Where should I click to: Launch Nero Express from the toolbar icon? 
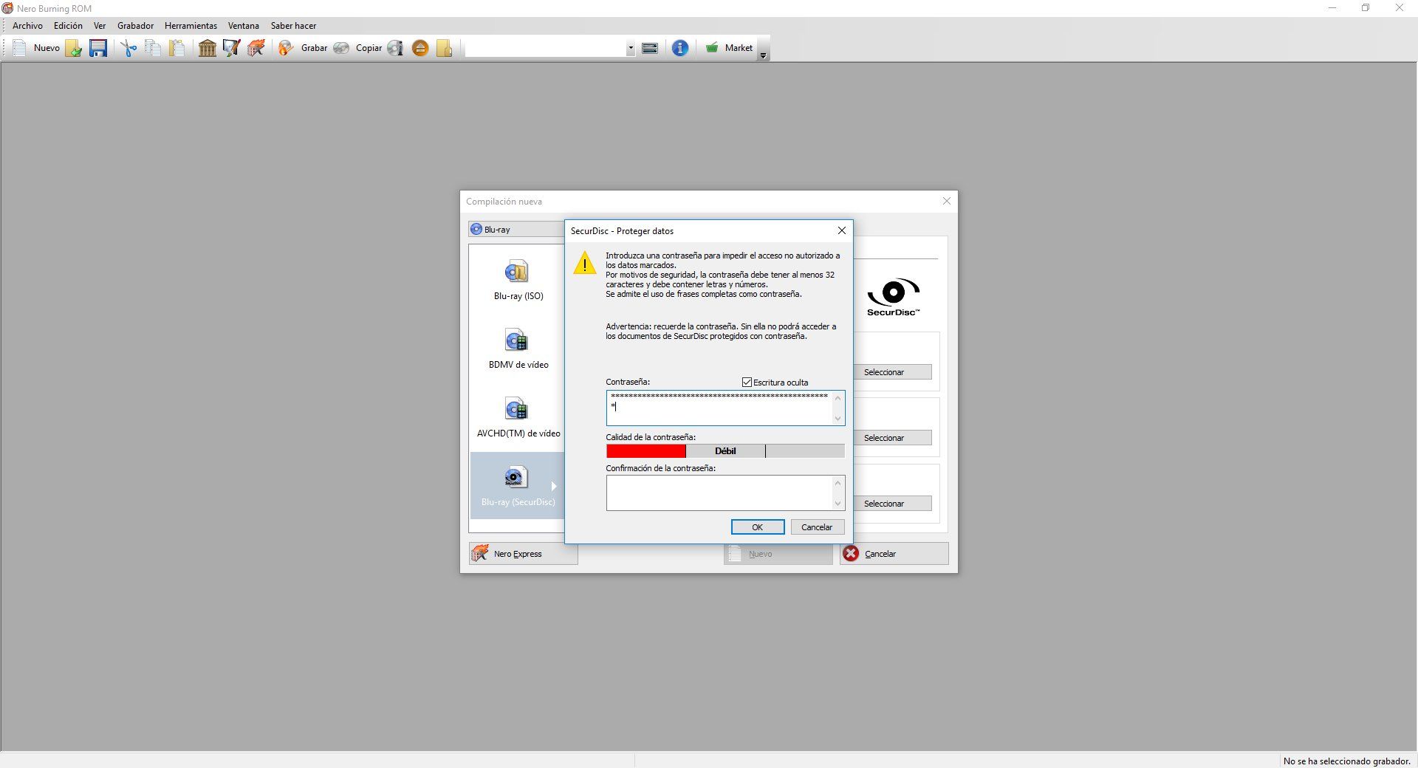click(x=256, y=48)
